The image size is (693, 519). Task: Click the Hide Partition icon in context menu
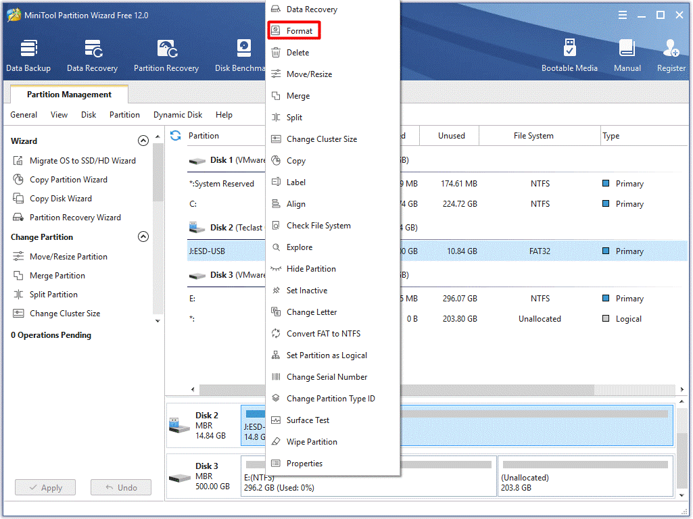276,269
